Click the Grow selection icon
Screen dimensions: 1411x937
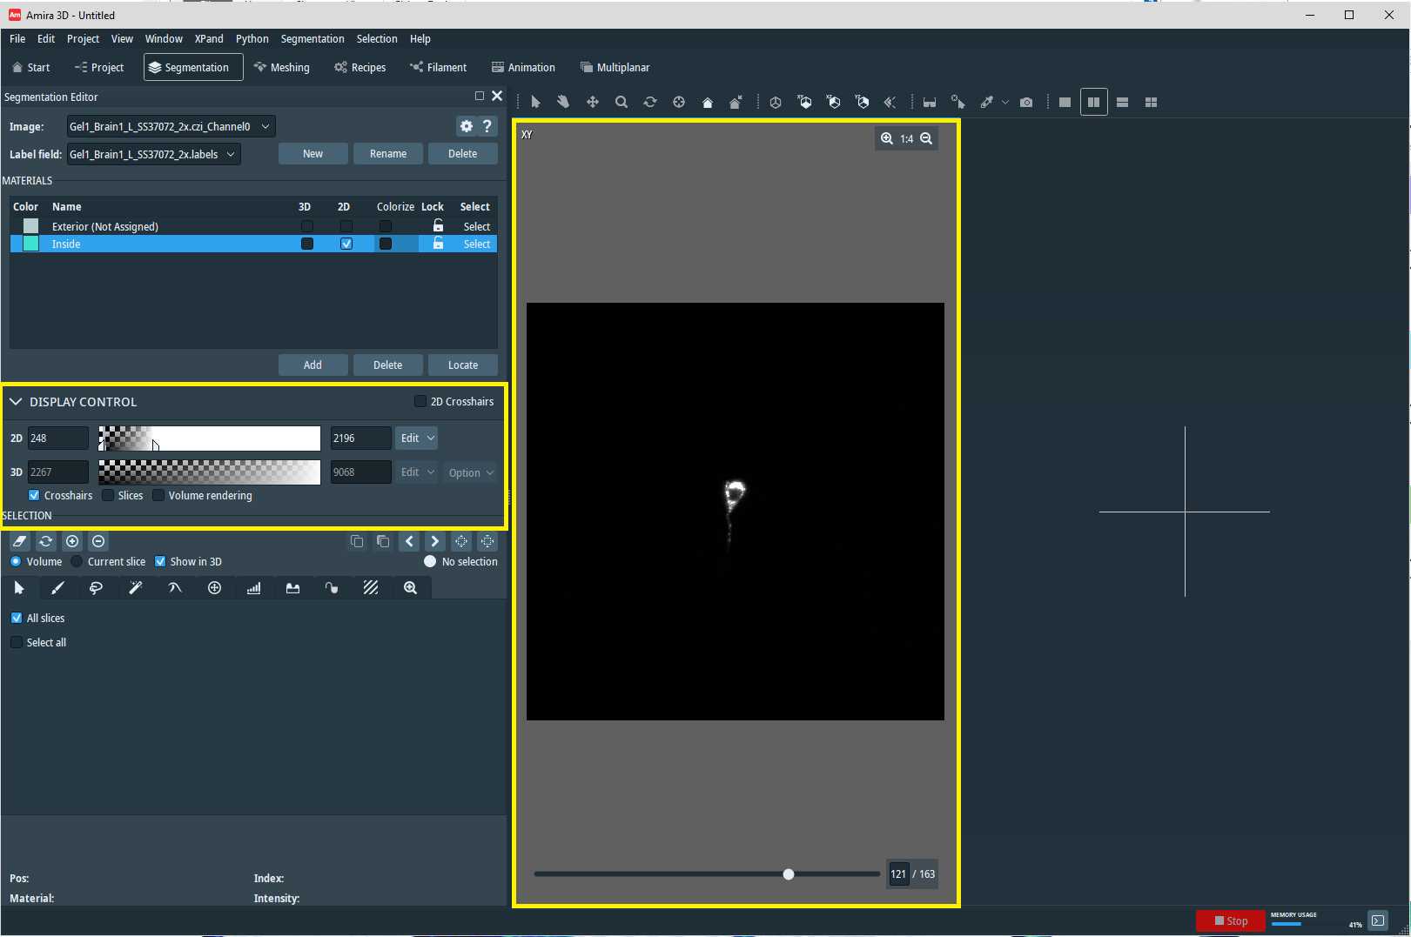tap(461, 541)
